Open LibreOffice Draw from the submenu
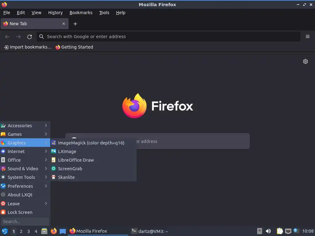315x236 pixels. pos(94,160)
